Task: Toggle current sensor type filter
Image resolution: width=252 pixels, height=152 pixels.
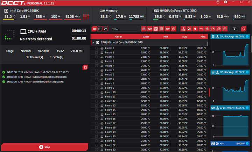Action: pos(201,29)
